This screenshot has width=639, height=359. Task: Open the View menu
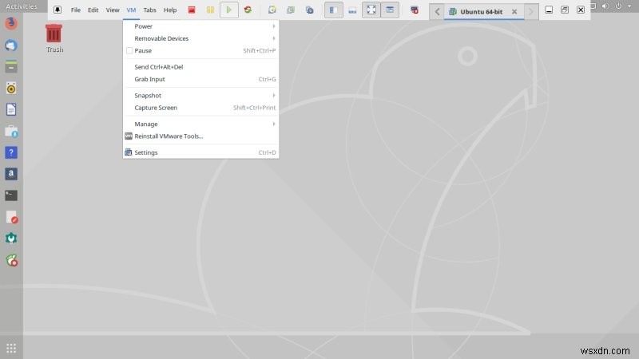[x=113, y=10]
